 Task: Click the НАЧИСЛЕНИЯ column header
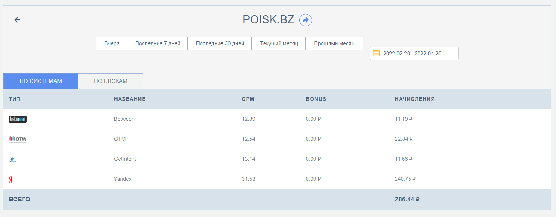[414, 99]
